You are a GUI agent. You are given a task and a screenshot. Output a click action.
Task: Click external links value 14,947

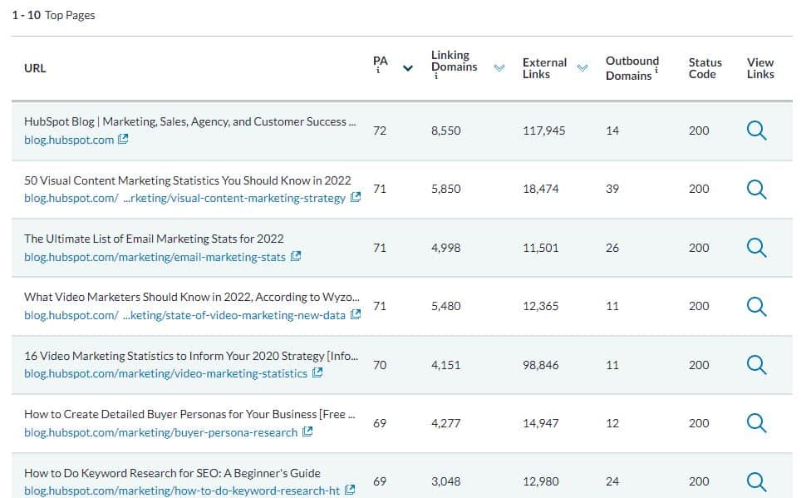click(x=540, y=423)
